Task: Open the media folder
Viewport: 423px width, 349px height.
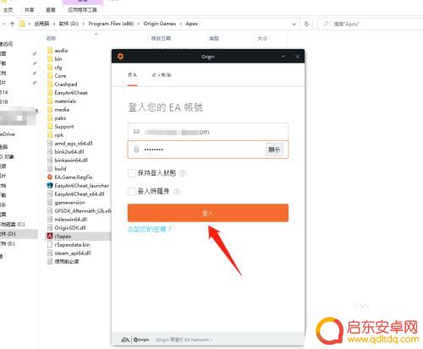Action: tap(58, 110)
